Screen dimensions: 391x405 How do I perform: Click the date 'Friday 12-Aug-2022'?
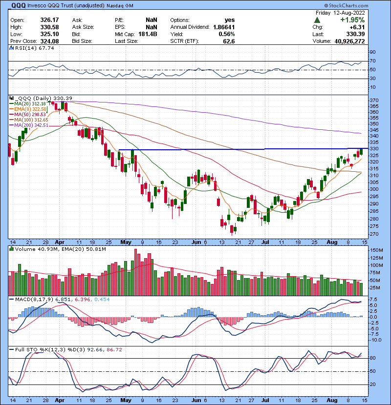[340, 13]
